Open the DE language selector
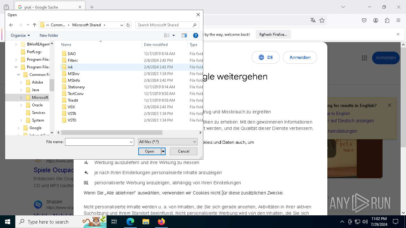 coord(265,57)
